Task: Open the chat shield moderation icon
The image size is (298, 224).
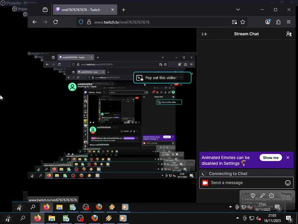Action: pos(253,196)
